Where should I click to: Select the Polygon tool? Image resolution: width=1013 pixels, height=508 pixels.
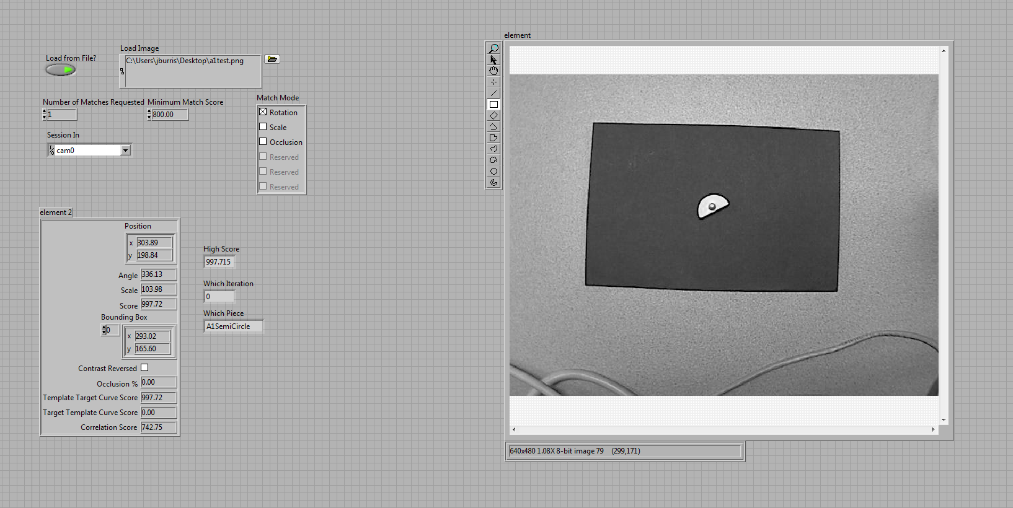493,138
